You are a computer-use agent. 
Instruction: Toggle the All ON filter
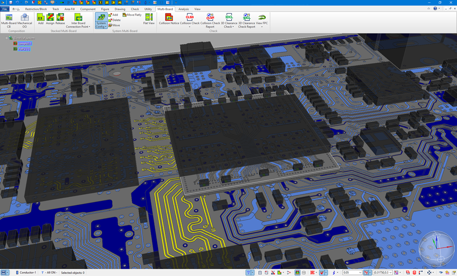[49, 273]
